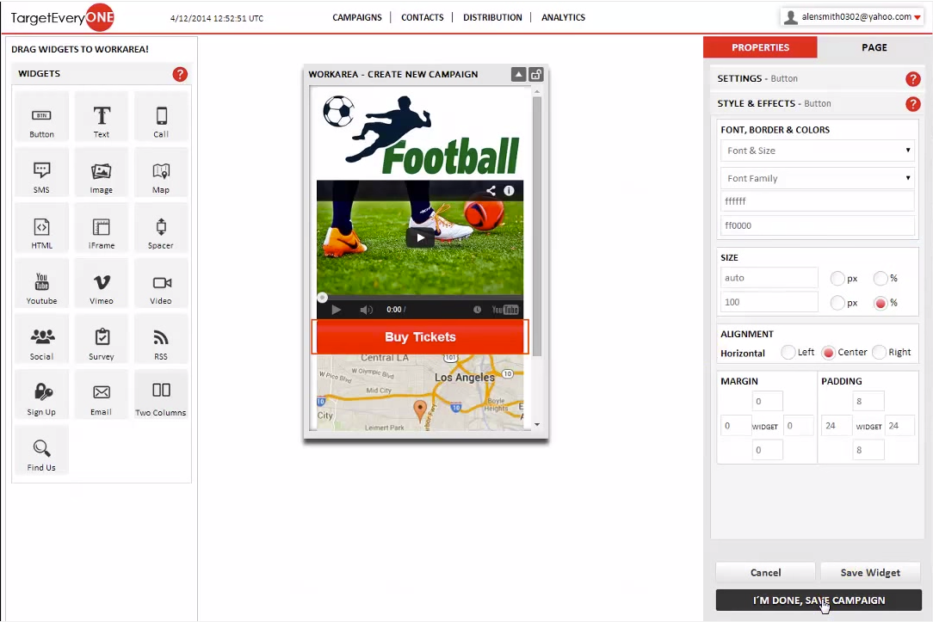Screen dimensions: 933x622
Task: Choose the Two Columns widget
Action: click(161, 394)
